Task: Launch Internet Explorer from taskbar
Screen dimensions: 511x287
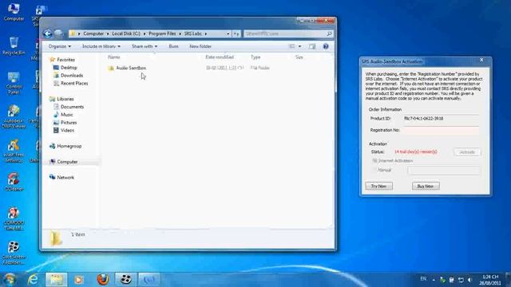Action: click(33, 279)
